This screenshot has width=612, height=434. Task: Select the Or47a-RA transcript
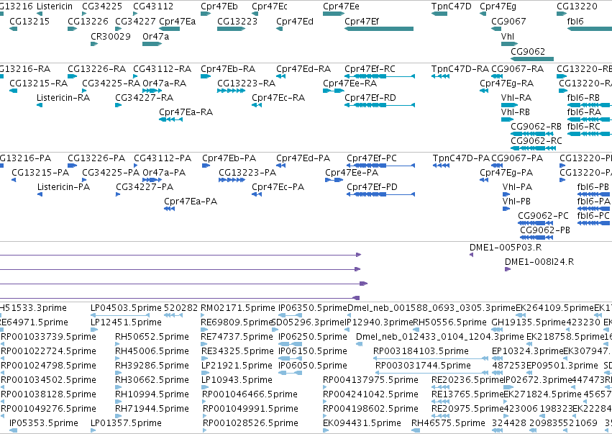(x=152, y=91)
